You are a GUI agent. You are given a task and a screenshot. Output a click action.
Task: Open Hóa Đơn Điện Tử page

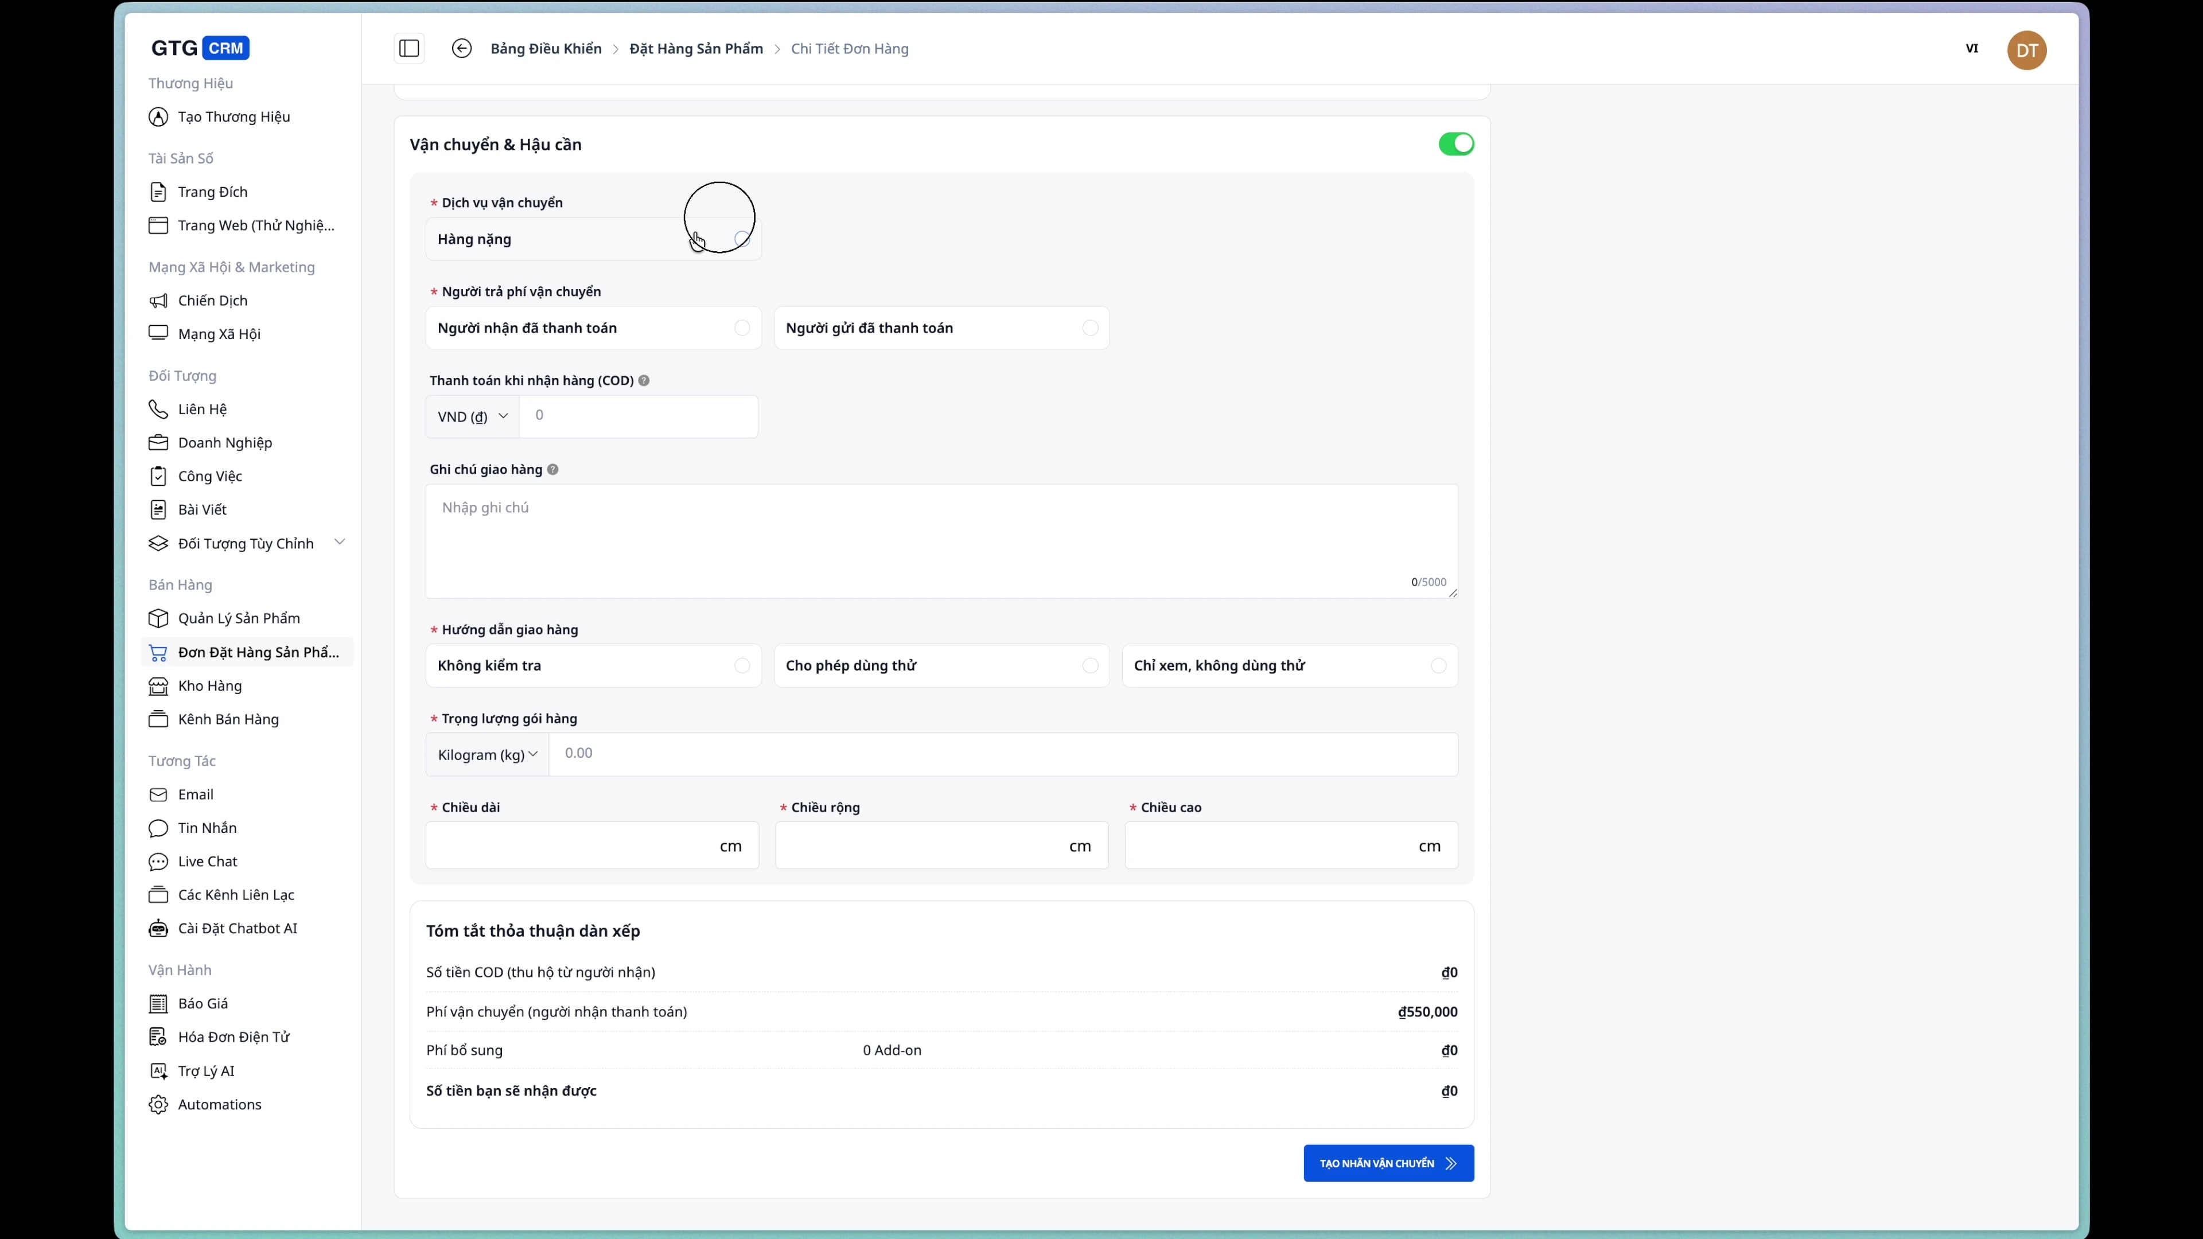[x=233, y=1037]
